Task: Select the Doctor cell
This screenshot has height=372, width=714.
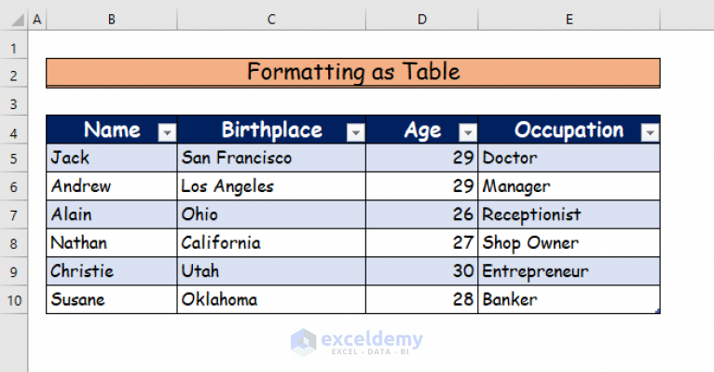Action: 570,158
